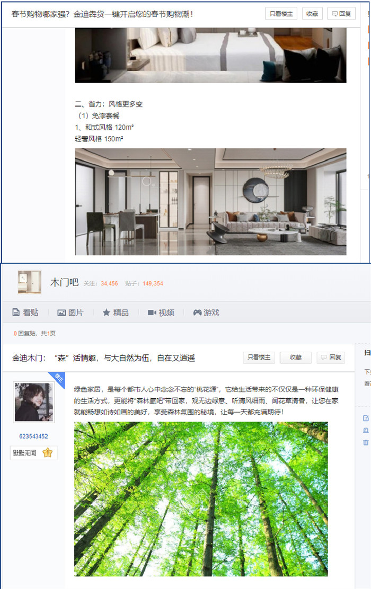Open the 视频 tab with camera icon
This screenshot has width=371, height=589.
(x=161, y=313)
